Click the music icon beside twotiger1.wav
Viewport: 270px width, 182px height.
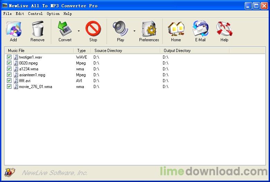click(16, 57)
